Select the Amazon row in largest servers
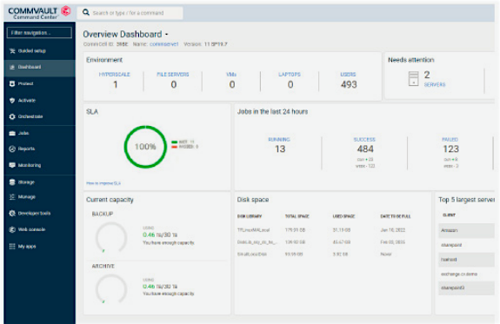The image size is (500, 324). [466, 230]
